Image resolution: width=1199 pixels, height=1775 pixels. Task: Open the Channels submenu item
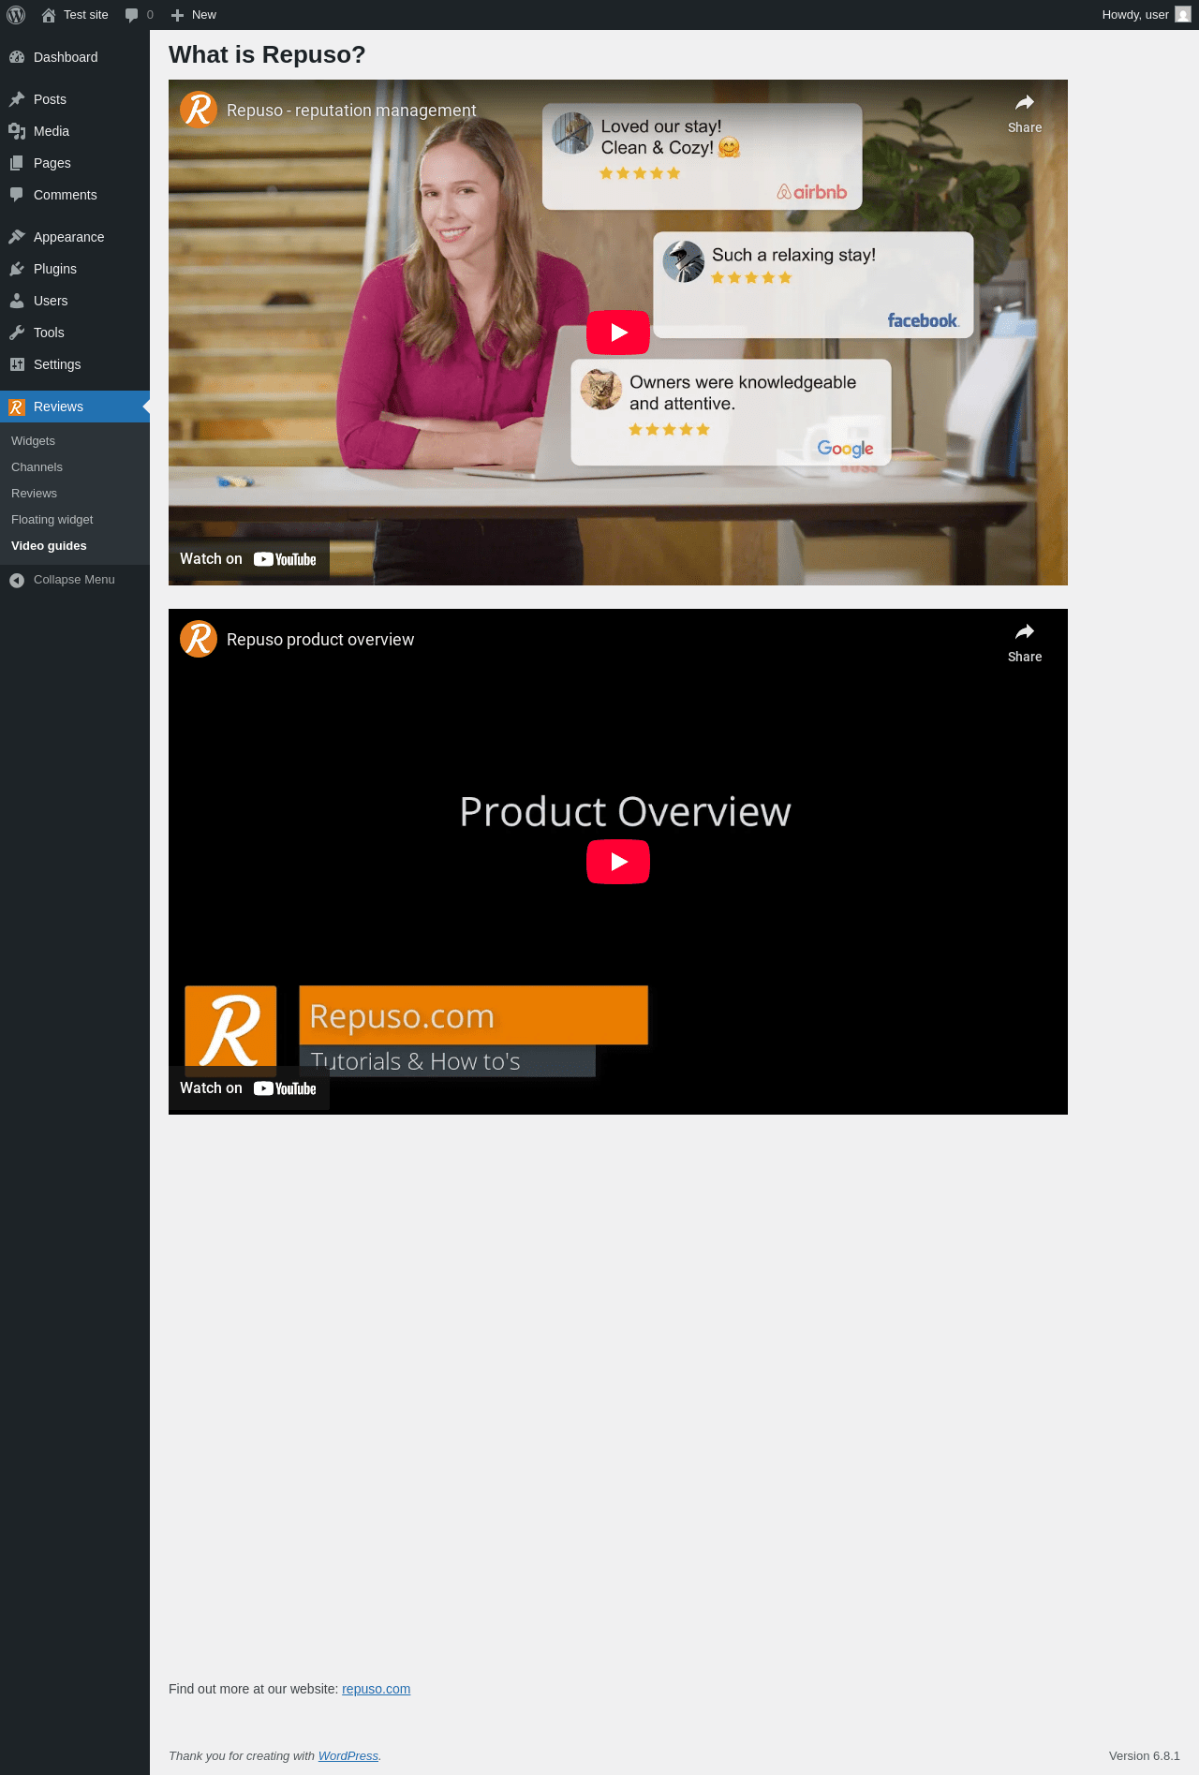(75, 467)
